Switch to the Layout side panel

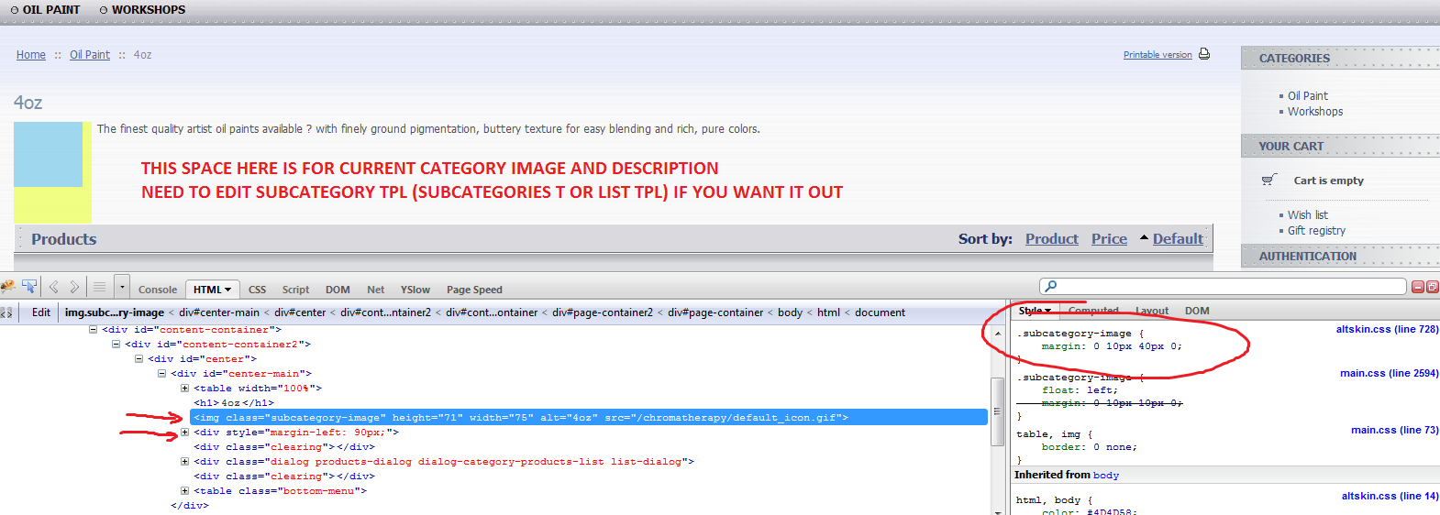pyautogui.click(x=1152, y=311)
